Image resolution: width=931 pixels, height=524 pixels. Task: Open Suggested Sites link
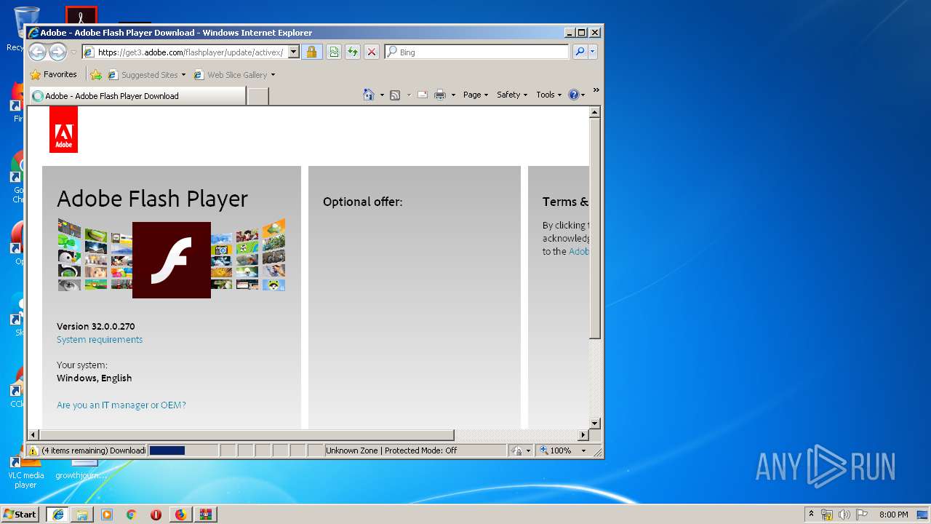[143, 74]
